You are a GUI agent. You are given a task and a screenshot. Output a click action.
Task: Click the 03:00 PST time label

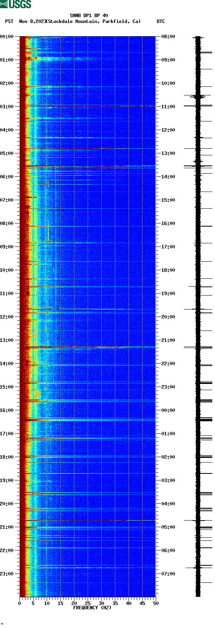click(7, 107)
